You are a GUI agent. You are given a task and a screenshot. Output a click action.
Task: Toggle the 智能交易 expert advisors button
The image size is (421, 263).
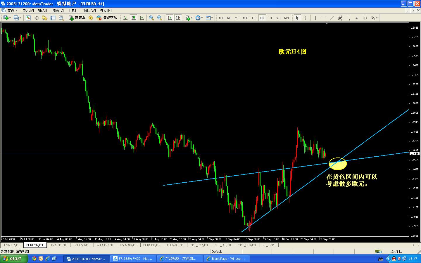(x=107, y=18)
